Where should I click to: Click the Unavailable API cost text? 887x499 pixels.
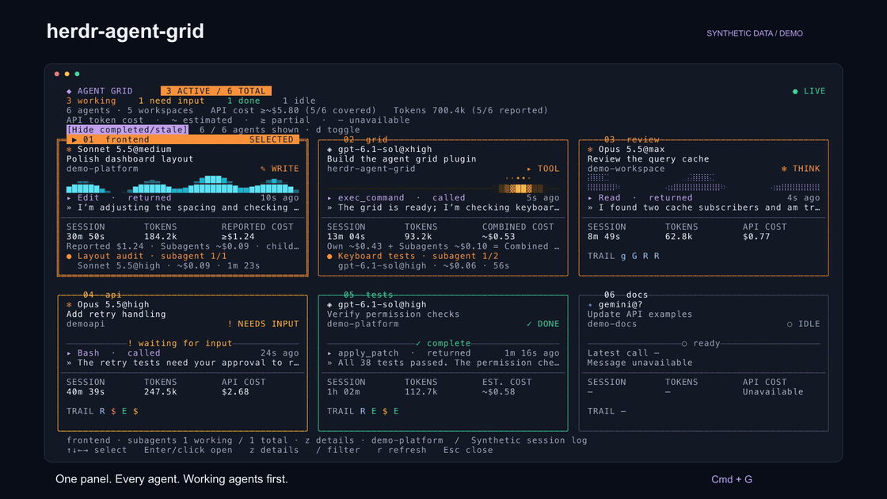(x=773, y=392)
